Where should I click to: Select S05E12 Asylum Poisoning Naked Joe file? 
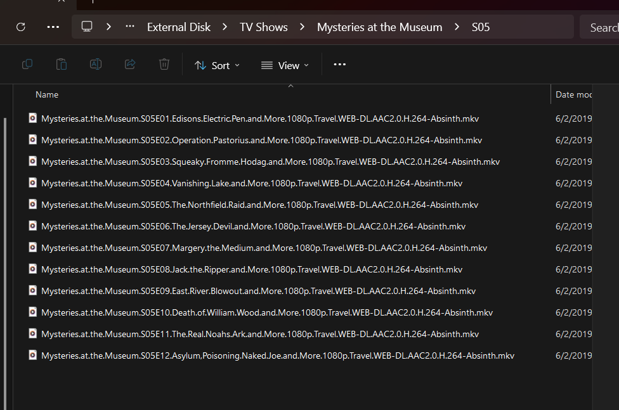point(278,356)
